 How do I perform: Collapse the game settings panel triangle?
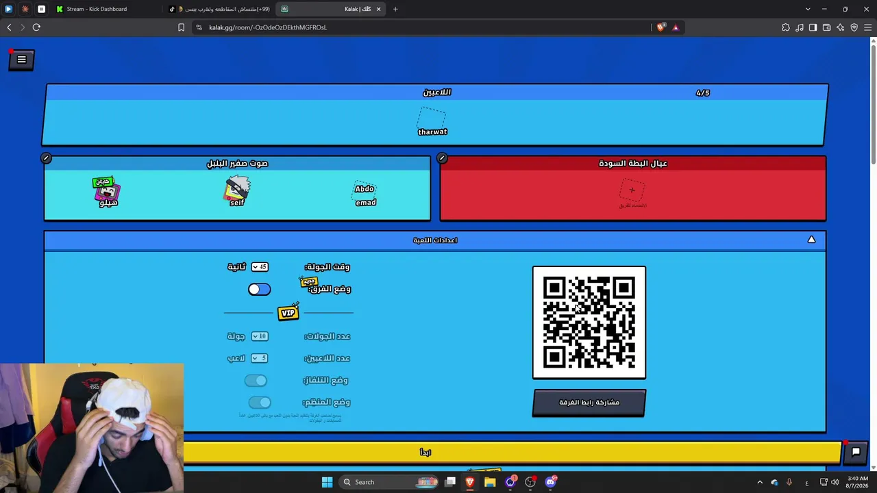tap(811, 240)
